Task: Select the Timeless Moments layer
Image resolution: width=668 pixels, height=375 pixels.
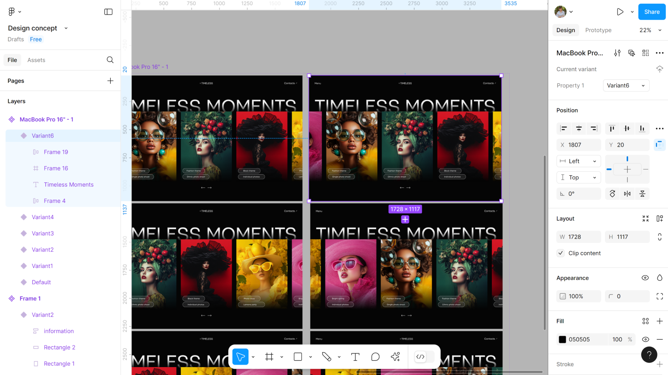Action: [68, 185]
